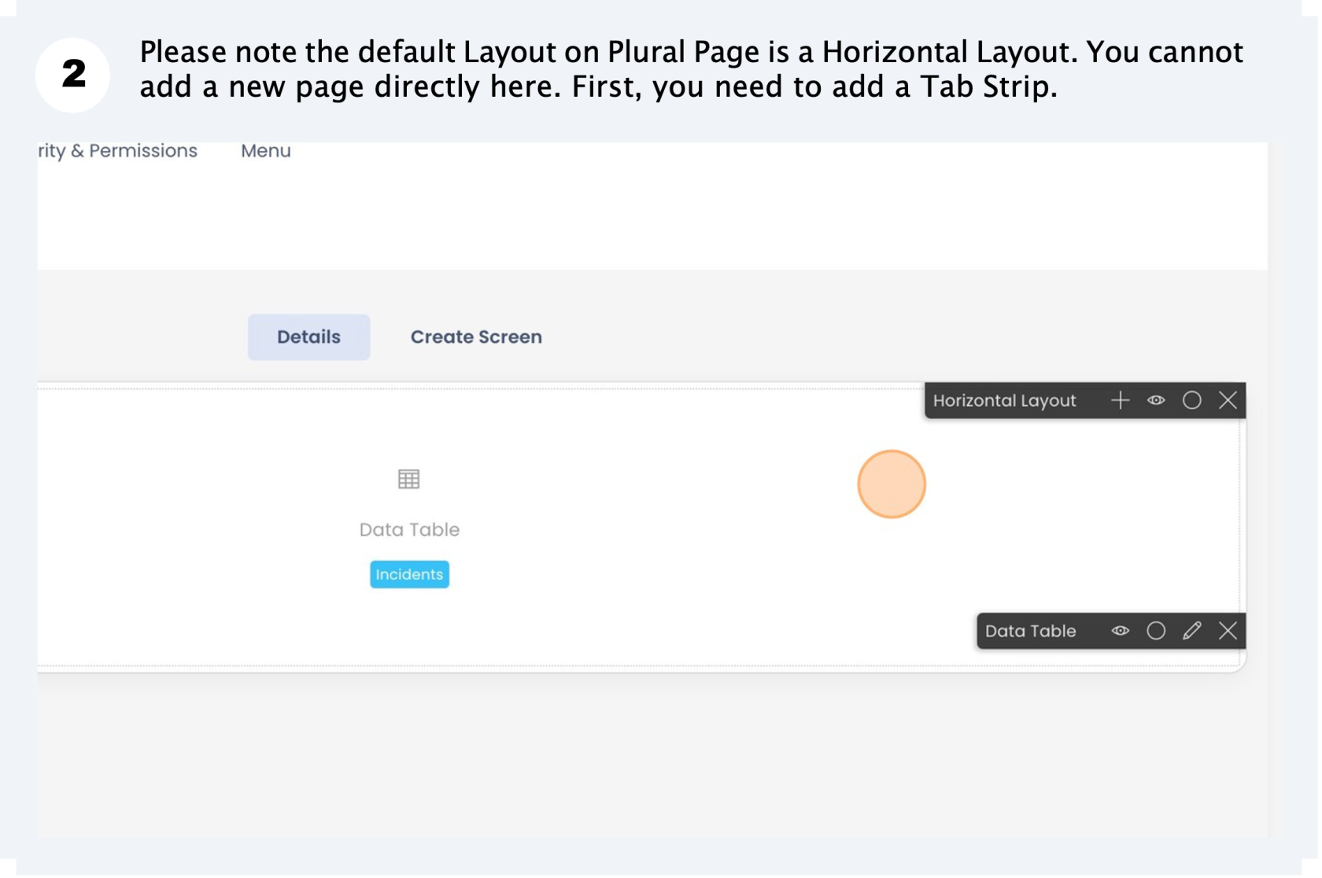Remove Data Table with its X icon
Viewport: 1322px width, 878px height.
pyautogui.click(x=1228, y=631)
